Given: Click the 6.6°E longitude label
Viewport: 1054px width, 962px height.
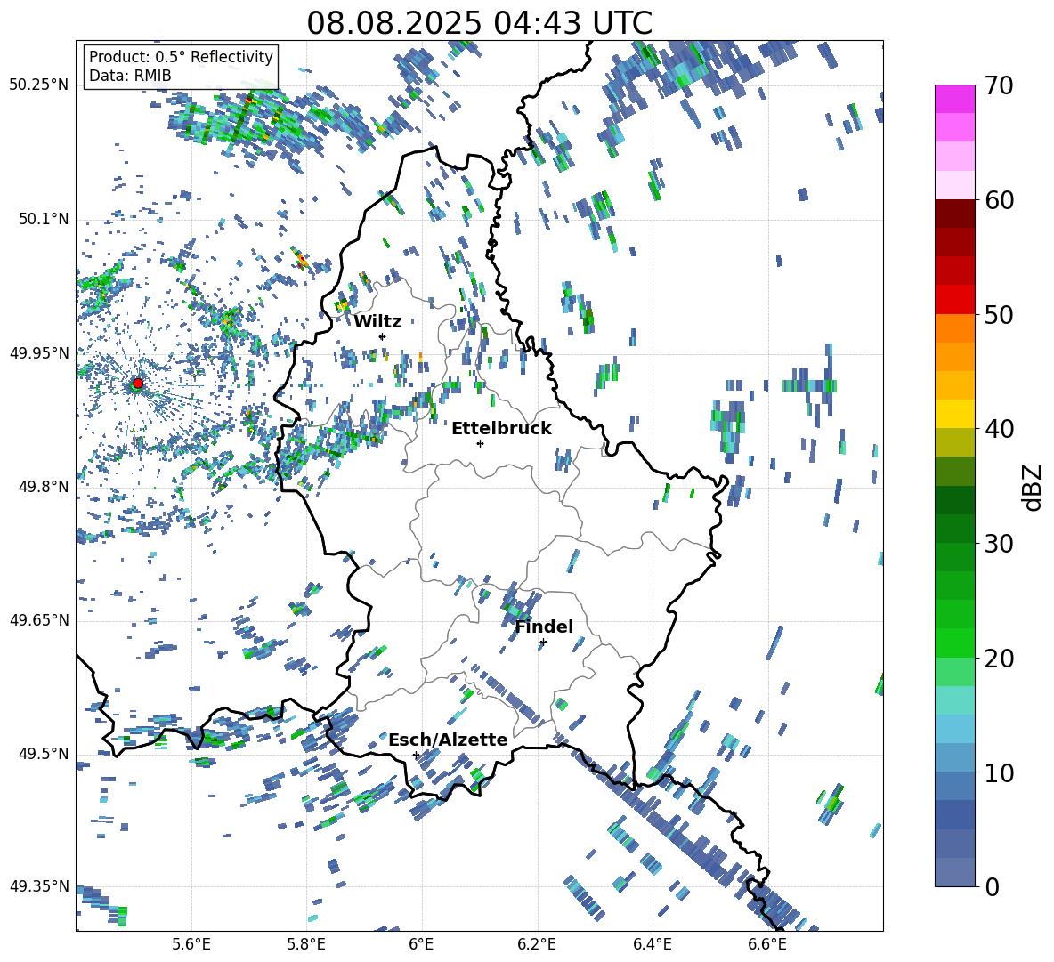Looking at the screenshot, I should pos(767,944).
